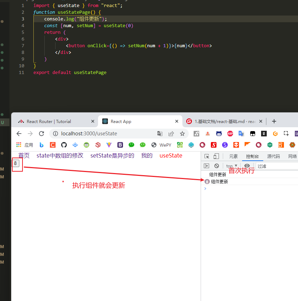Open a new browser tab

point(274,121)
